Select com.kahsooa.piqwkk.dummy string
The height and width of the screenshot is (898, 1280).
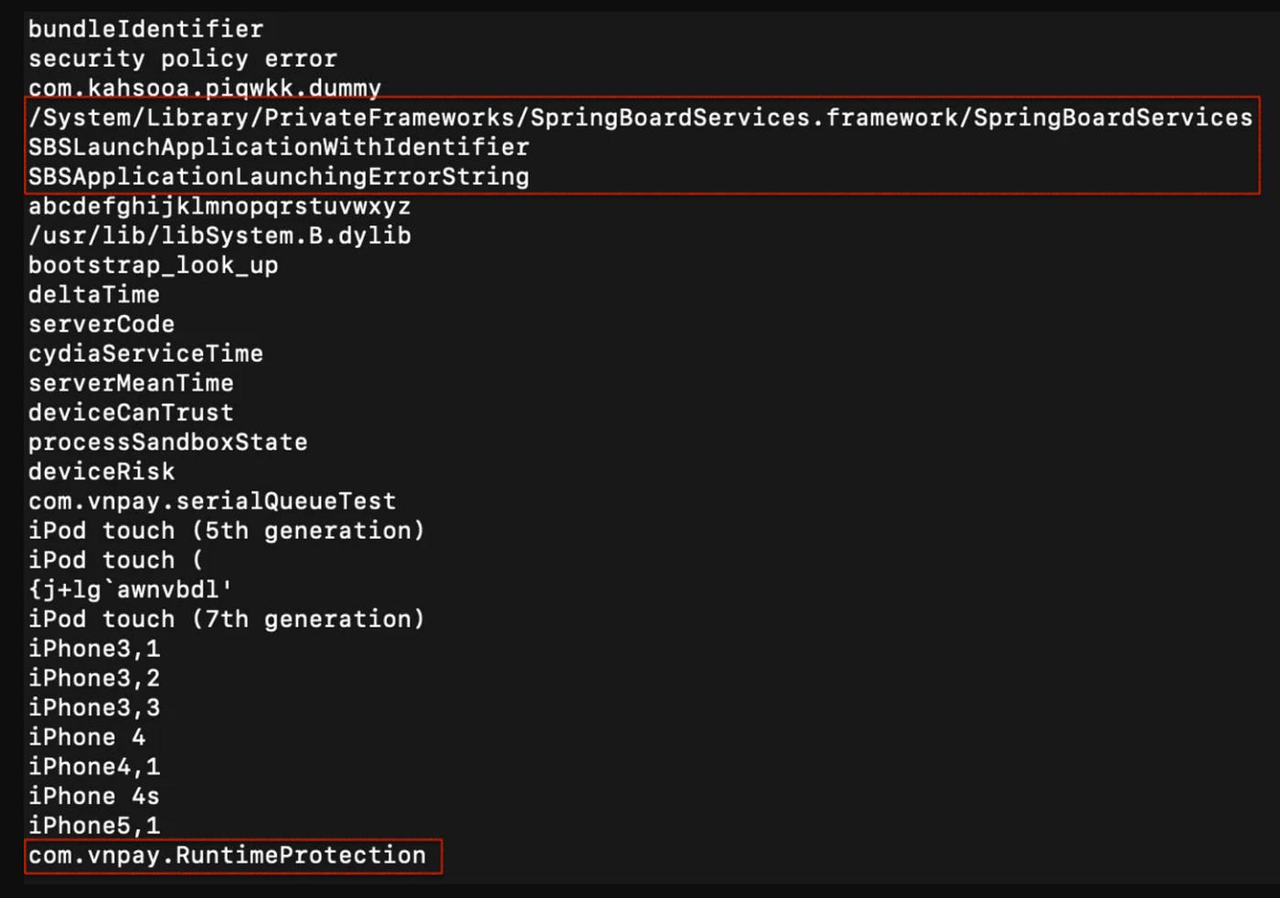pyautogui.click(x=205, y=89)
